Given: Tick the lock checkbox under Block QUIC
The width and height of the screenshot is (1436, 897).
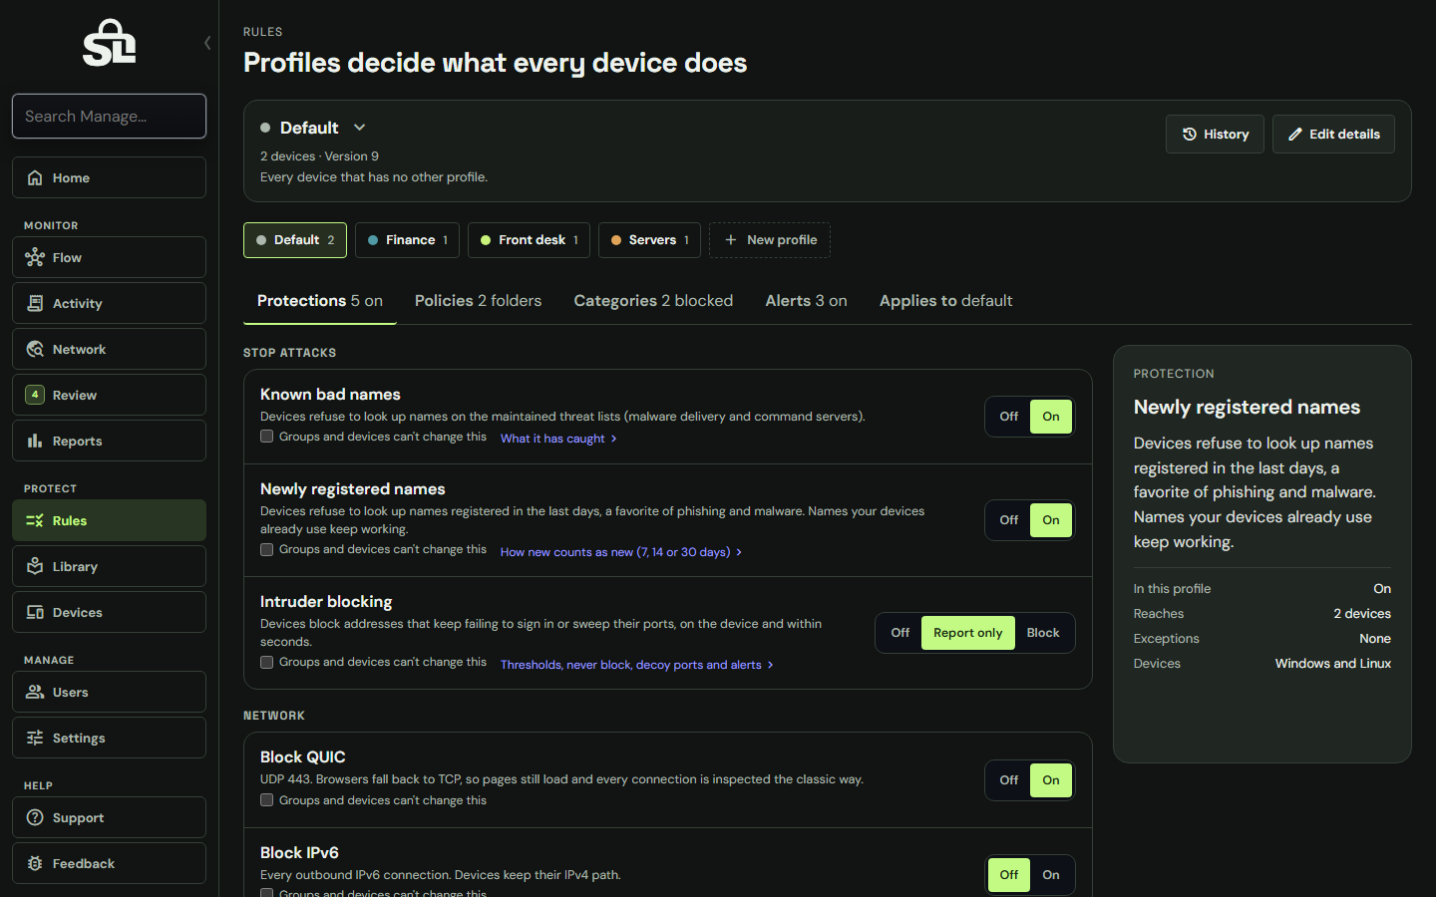Looking at the screenshot, I should click(x=266, y=800).
